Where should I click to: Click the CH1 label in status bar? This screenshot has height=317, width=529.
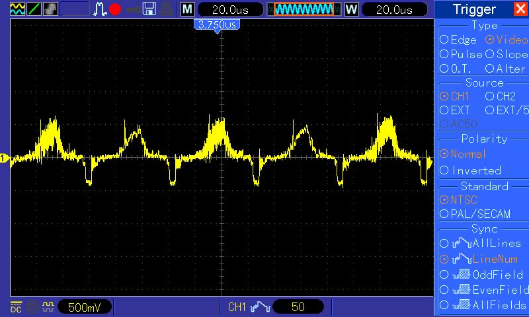(237, 307)
